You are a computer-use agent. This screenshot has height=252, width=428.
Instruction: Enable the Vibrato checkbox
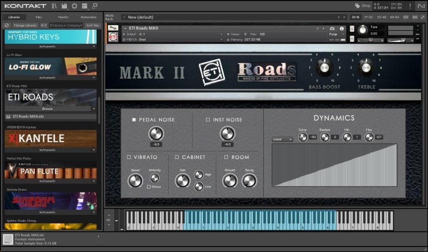point(129,157)
